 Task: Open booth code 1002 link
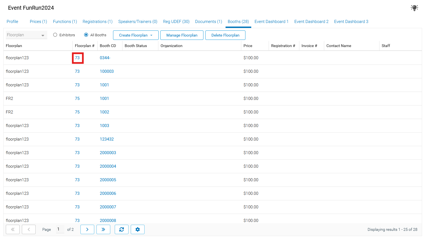click(x=104, y=112)
